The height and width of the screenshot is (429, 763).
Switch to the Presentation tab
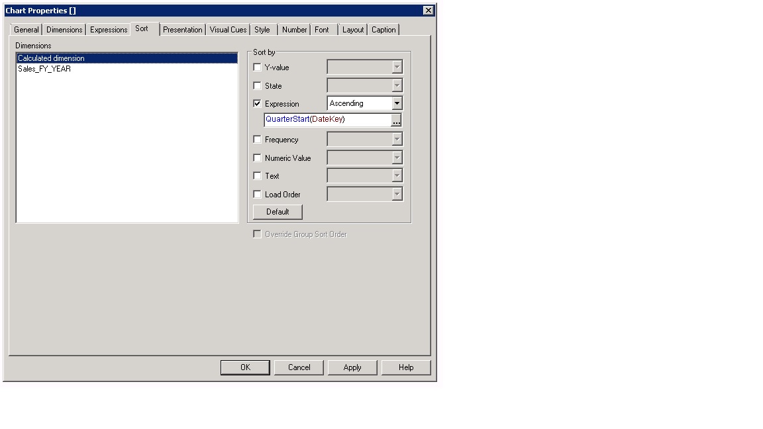183,30
